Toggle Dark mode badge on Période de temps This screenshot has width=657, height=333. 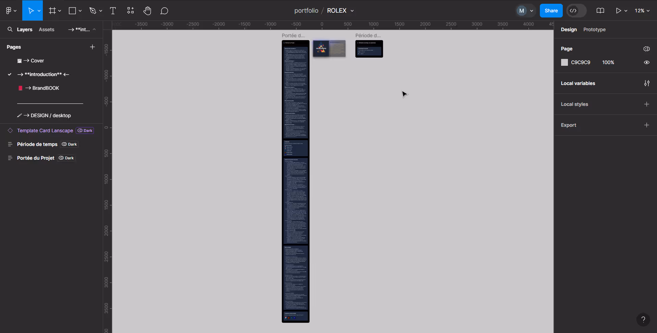tap(70, 144)
